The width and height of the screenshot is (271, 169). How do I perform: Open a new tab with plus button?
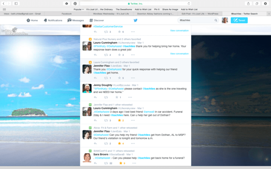click(269, 14)
